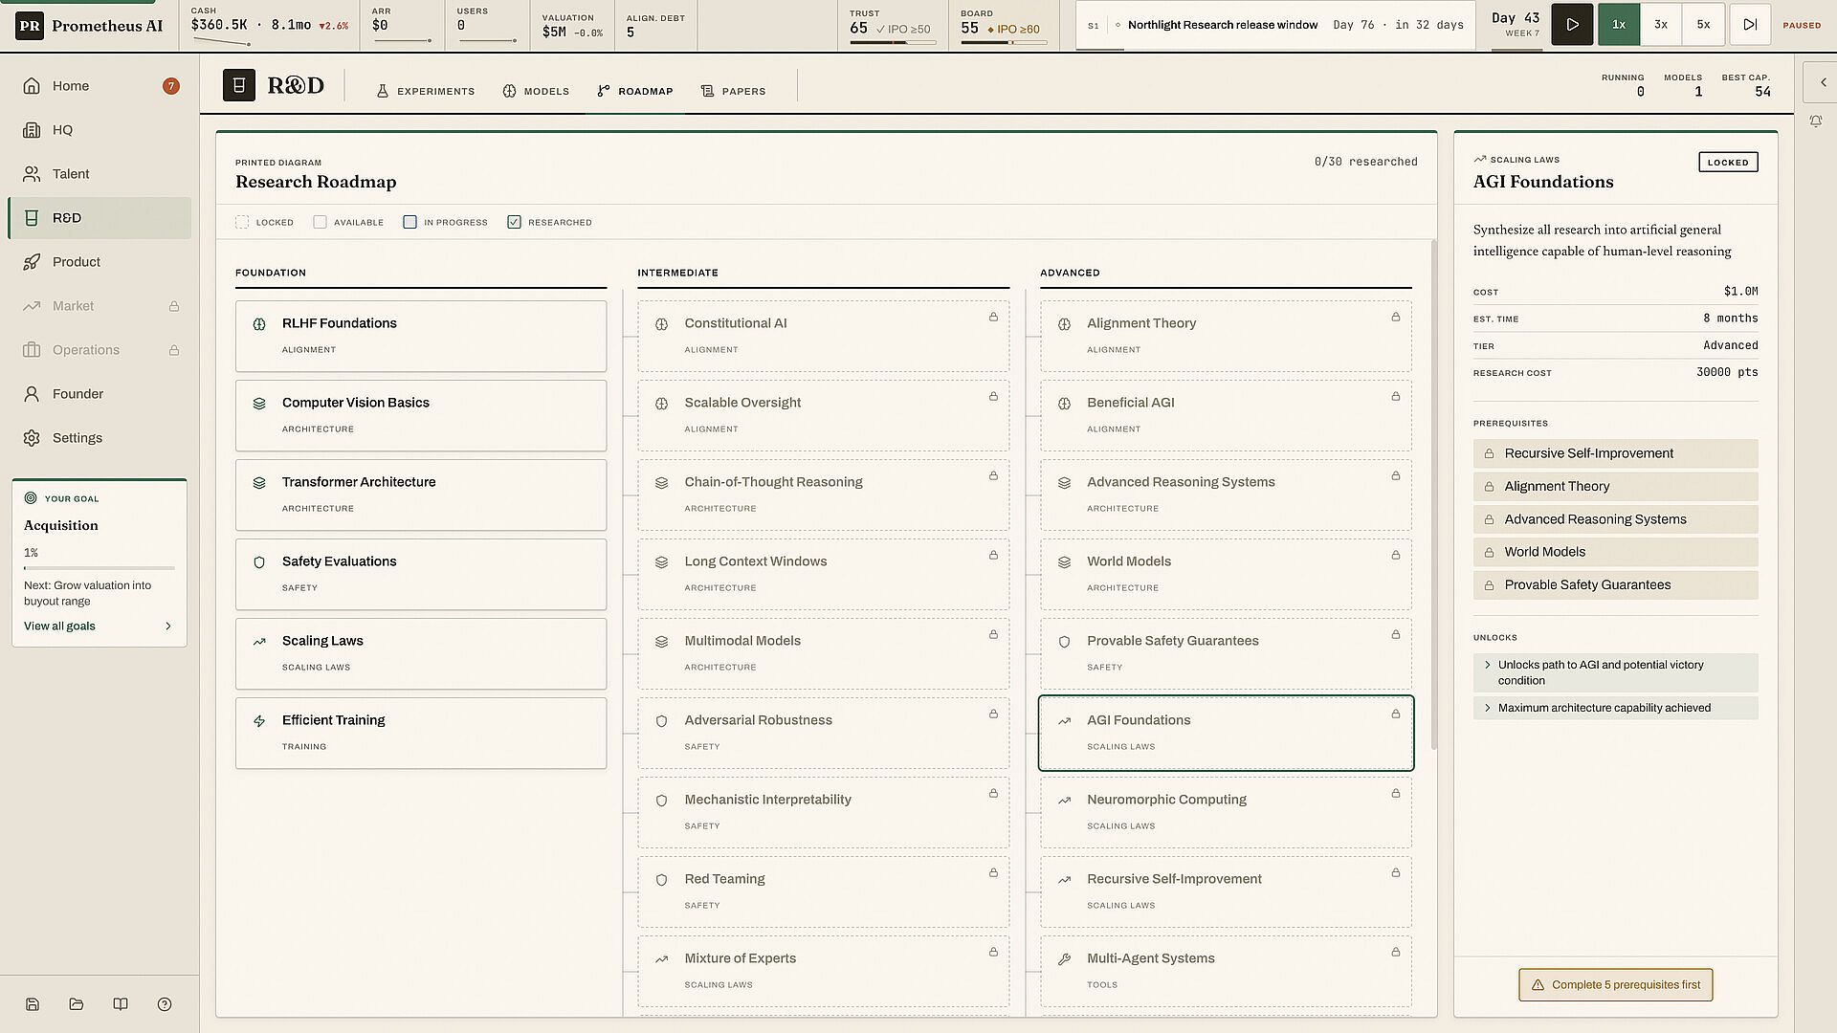The width and height of the screenshot is (1837, 1033).
Task: Toggle the Locked filter checkbox
Action: tap(242, 222)
